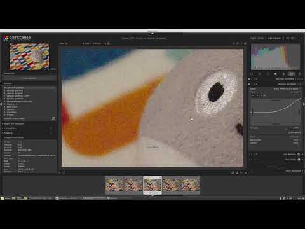Open quick access styles icon below image

click(64, 172)
